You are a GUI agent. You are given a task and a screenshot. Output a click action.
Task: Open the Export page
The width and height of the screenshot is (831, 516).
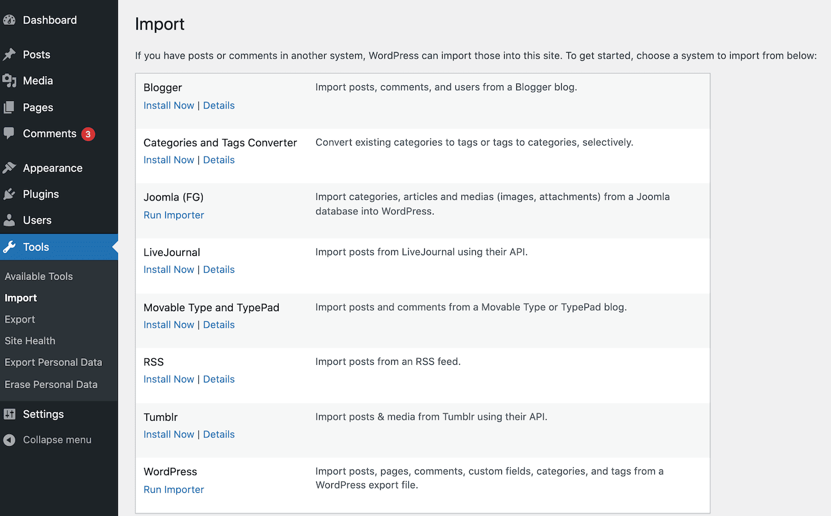[19, 319]
